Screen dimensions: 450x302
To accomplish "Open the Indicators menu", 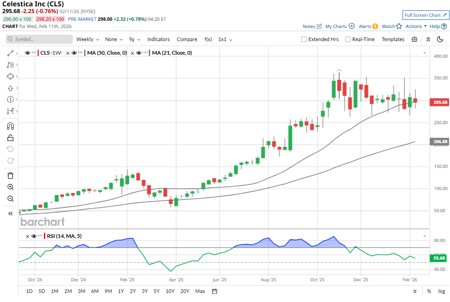I will 158,39.
